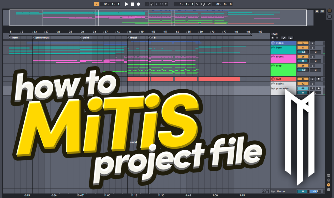Solo the drums track
The image size is (334, 198).
coord(312,57)
